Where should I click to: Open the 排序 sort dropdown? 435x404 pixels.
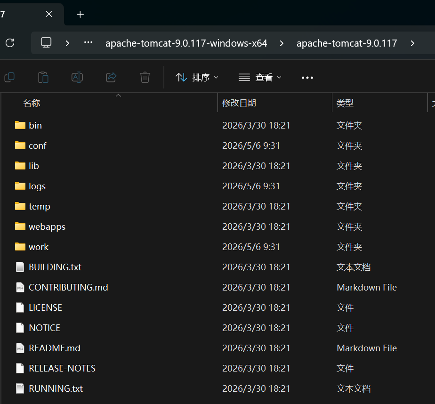(x=197, y=77)
